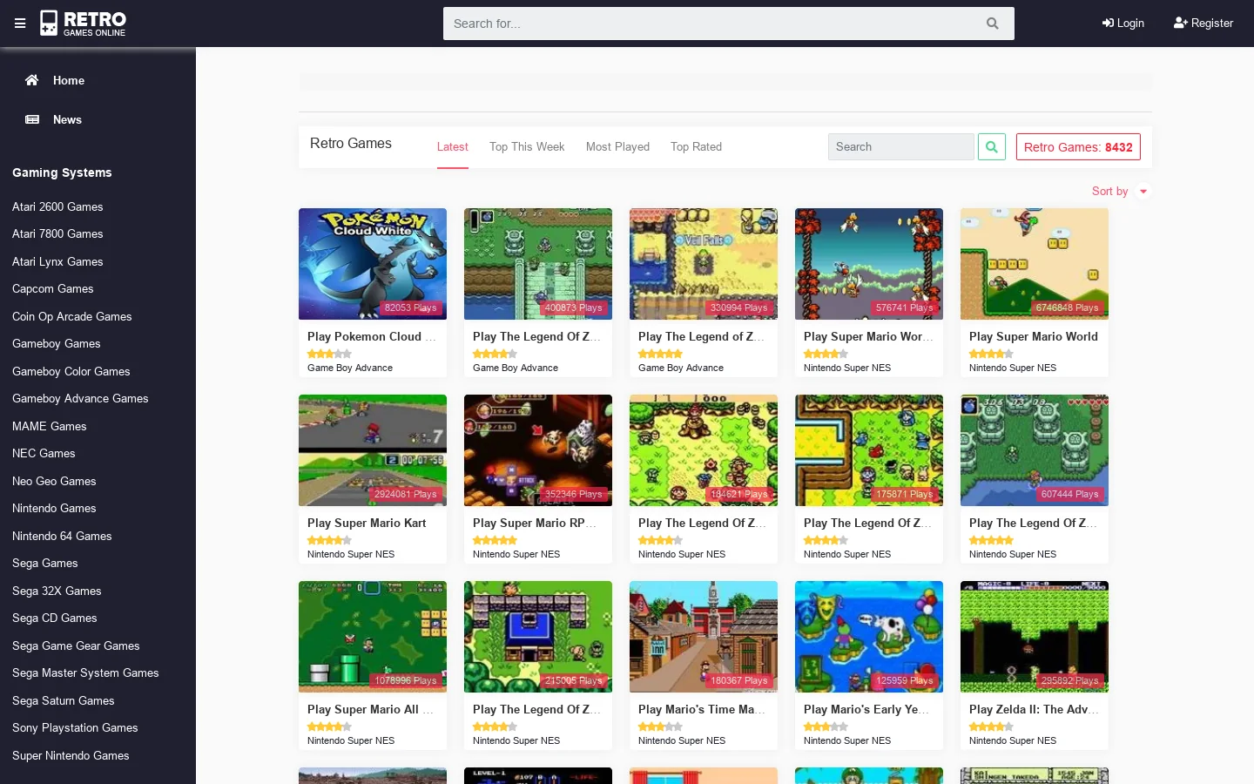Click star rating under Play Super Mario Kart
The image size is (1254, 784).
(329, 540)
